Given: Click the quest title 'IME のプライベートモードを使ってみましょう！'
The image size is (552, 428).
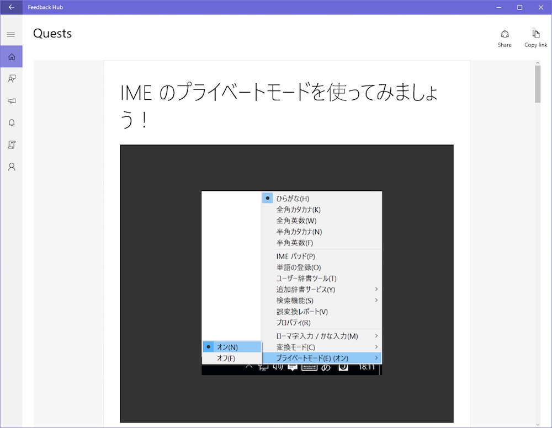Looking at the screenshot, I should click(x=278, y=105).
